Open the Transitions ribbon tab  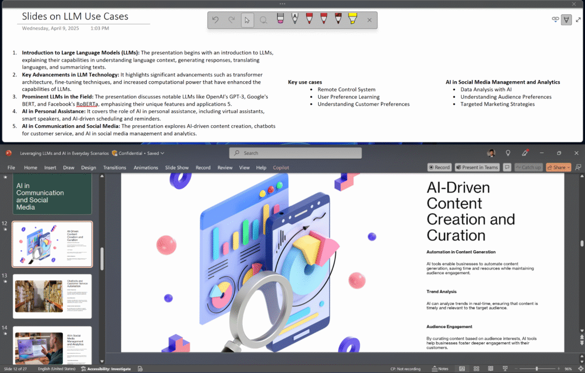pos(114,167)
